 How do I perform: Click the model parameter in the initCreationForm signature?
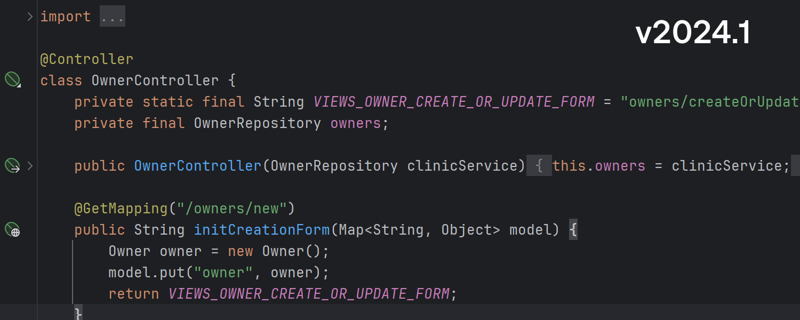coord(531,230)
